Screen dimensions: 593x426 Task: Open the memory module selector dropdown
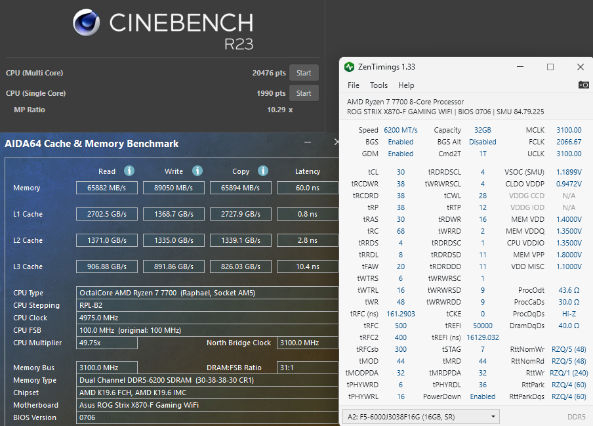tap(420, 416)
